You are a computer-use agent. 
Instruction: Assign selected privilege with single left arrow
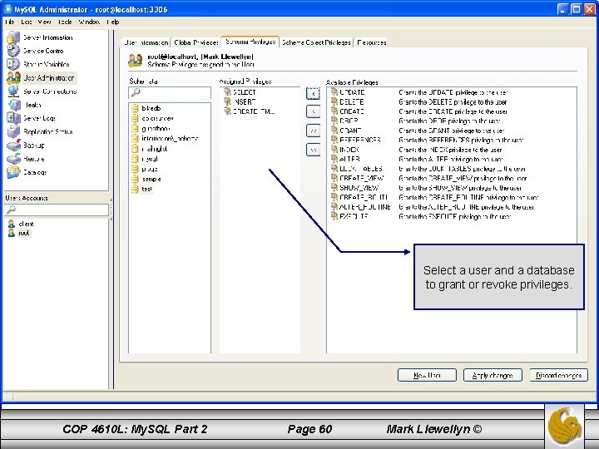click(x=314, y=93)
